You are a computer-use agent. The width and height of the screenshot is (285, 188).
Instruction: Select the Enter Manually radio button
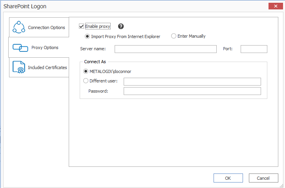174,36
